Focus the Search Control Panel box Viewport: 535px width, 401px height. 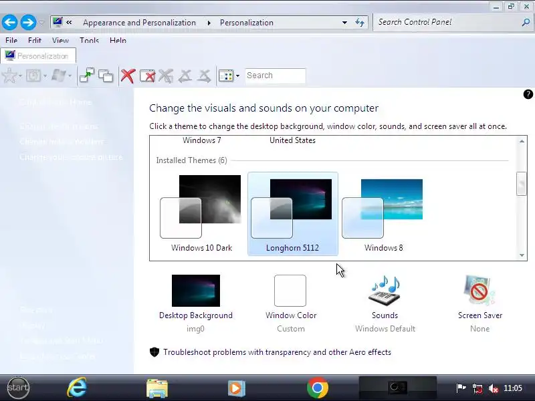(447, 22)
